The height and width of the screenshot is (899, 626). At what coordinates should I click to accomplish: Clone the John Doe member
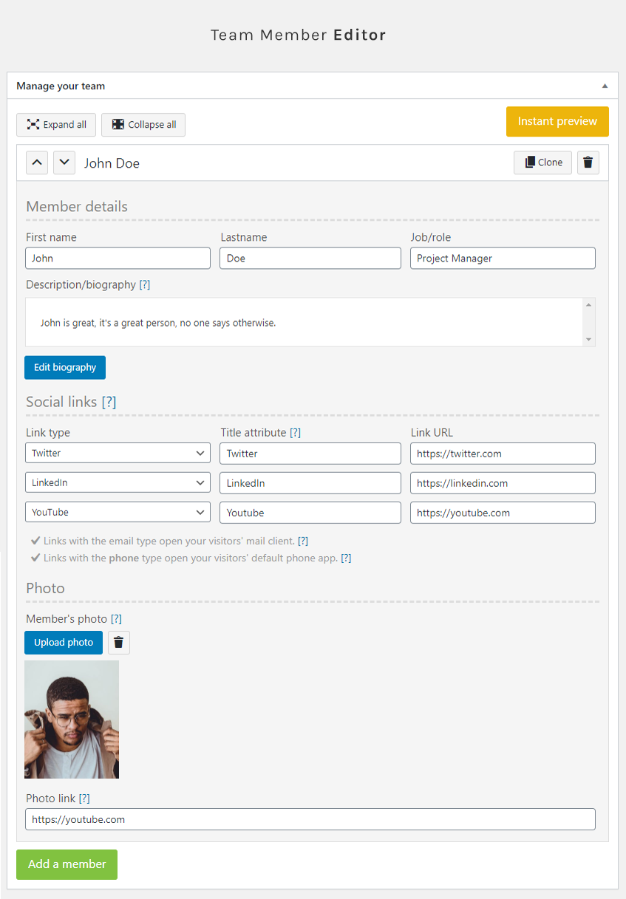click(542, 163)
